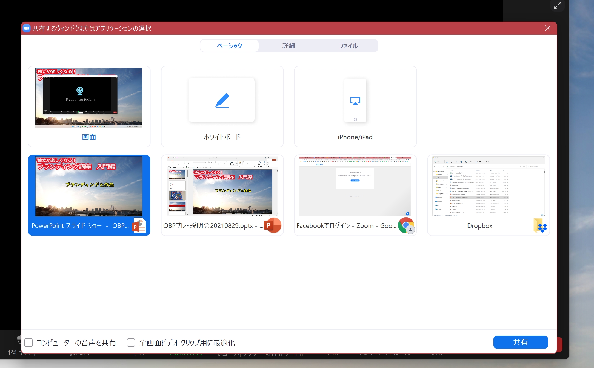The height and width of the screenshot is (368, 594).
Task: Click the Dropbox label text
Action: [479, 226]
